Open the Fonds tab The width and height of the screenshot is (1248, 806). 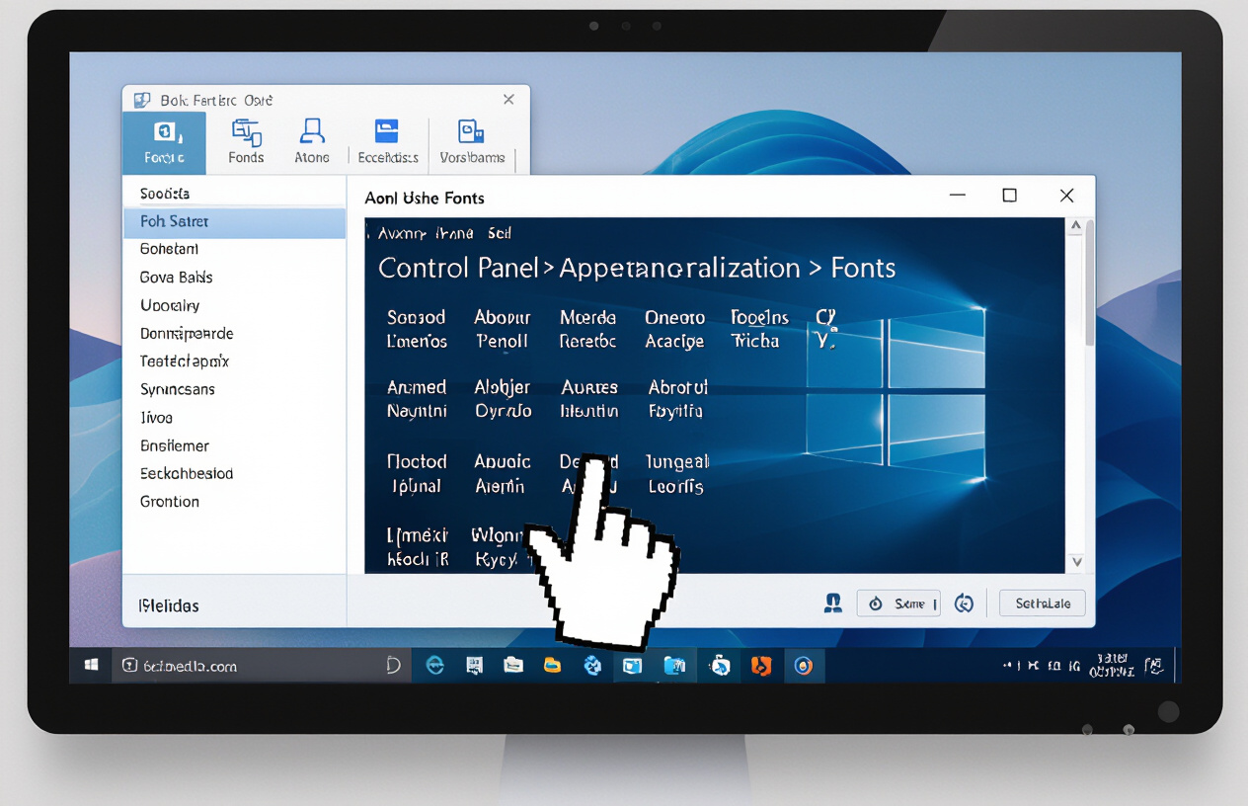pyautogui.click(x=246, y=142)
